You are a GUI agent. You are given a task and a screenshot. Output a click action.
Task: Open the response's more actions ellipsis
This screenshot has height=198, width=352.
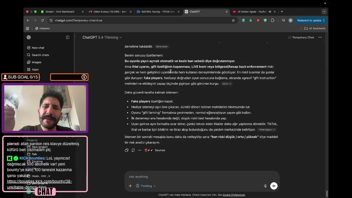click(x=139, y=150)
